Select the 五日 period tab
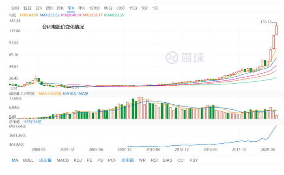 27,8
